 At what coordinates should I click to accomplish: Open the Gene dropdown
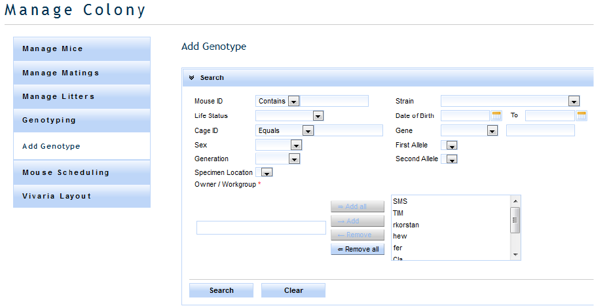pos(492,130)
